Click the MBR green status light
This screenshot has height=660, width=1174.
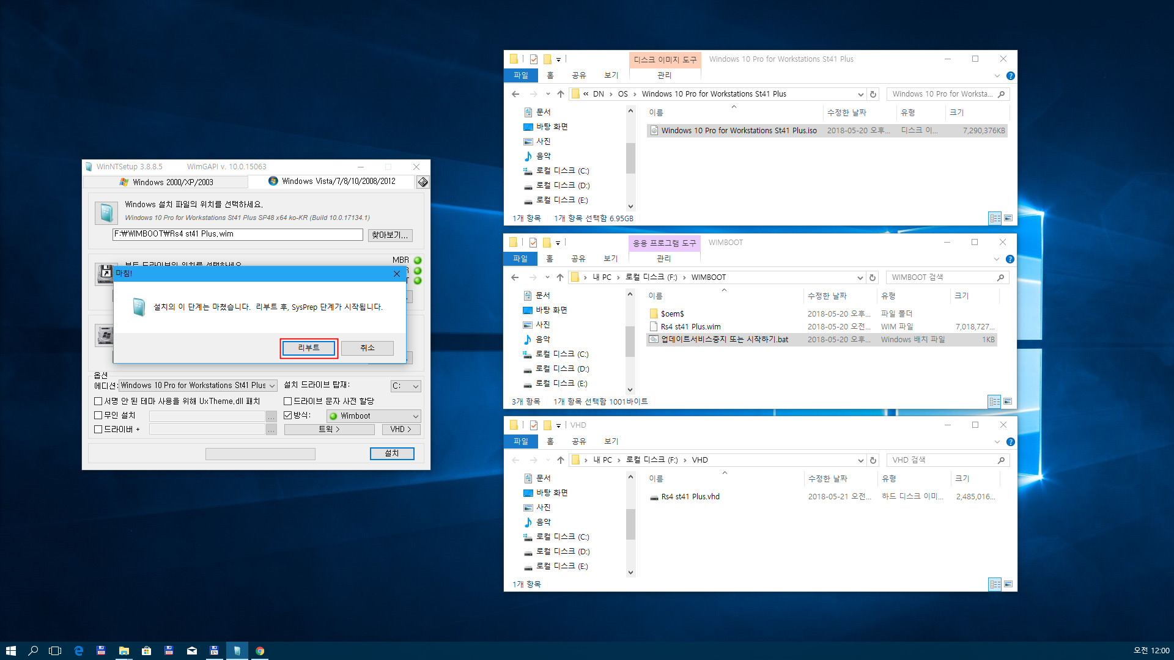pyautogui.click(x=418, y=260)
